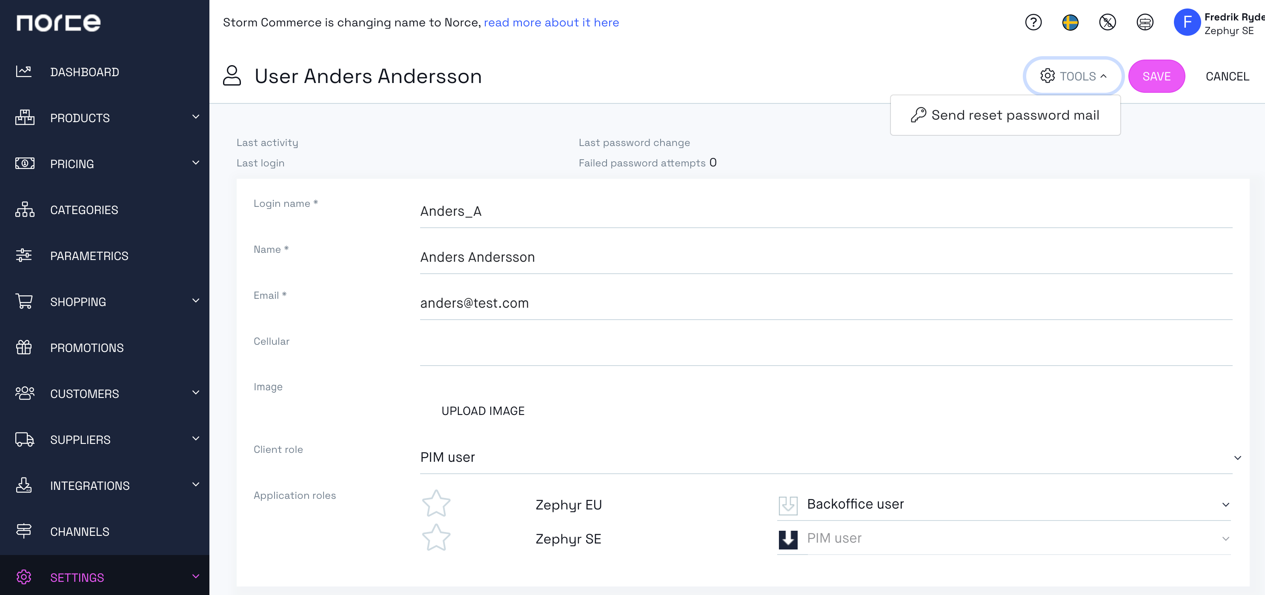Click Send reset password mail option

[x=1005, y=114]
